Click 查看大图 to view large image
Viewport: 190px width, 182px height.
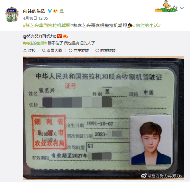[x=52, y=51]
